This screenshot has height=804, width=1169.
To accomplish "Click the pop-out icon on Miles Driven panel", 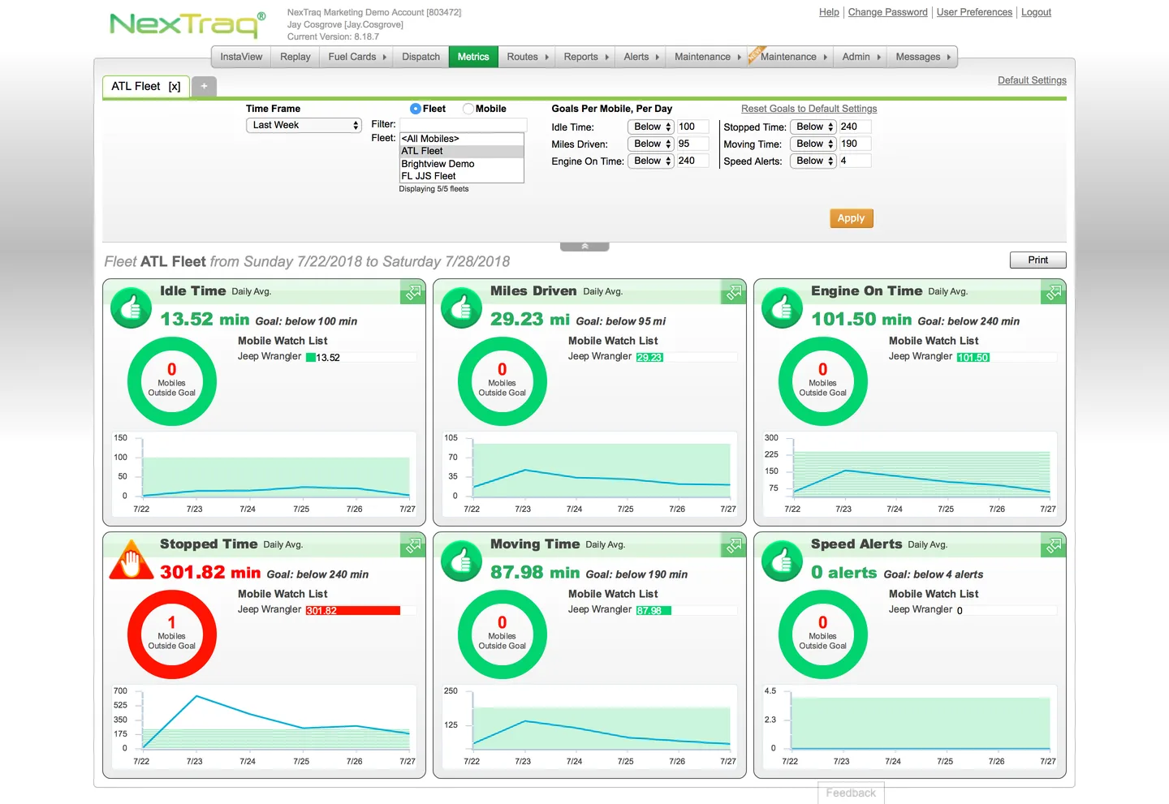I will 733,292.
